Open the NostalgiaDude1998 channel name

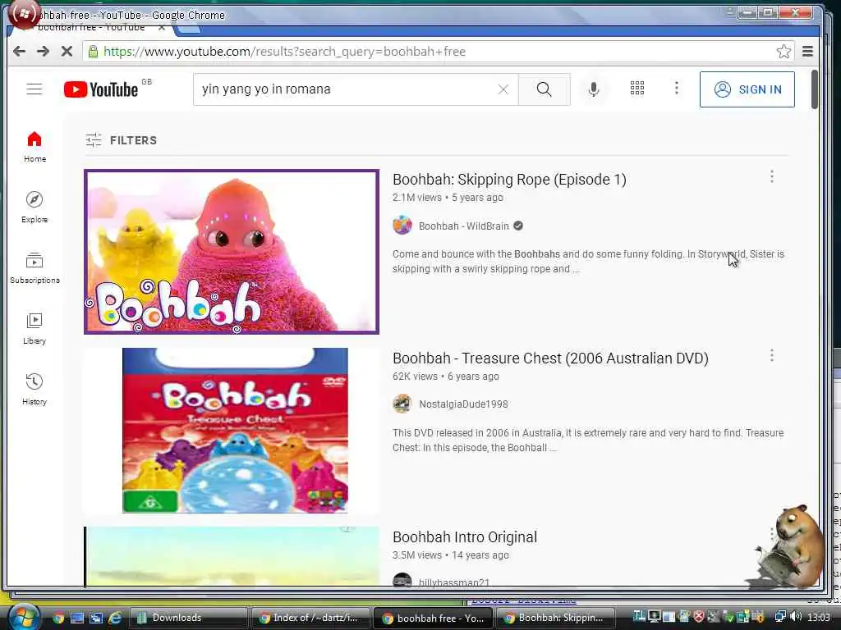[463, 404]
